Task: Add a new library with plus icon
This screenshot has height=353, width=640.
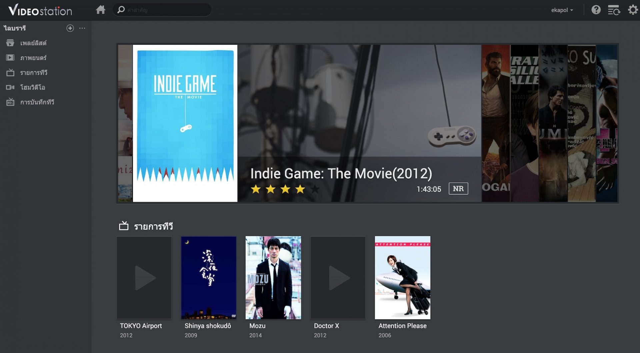Action: coord(70,28)
